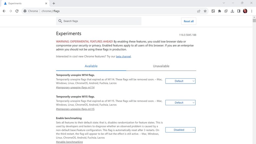Viewport: 256px width, 144px height.
Task: Toggle the side panel icon
Action: coord(239,11)
